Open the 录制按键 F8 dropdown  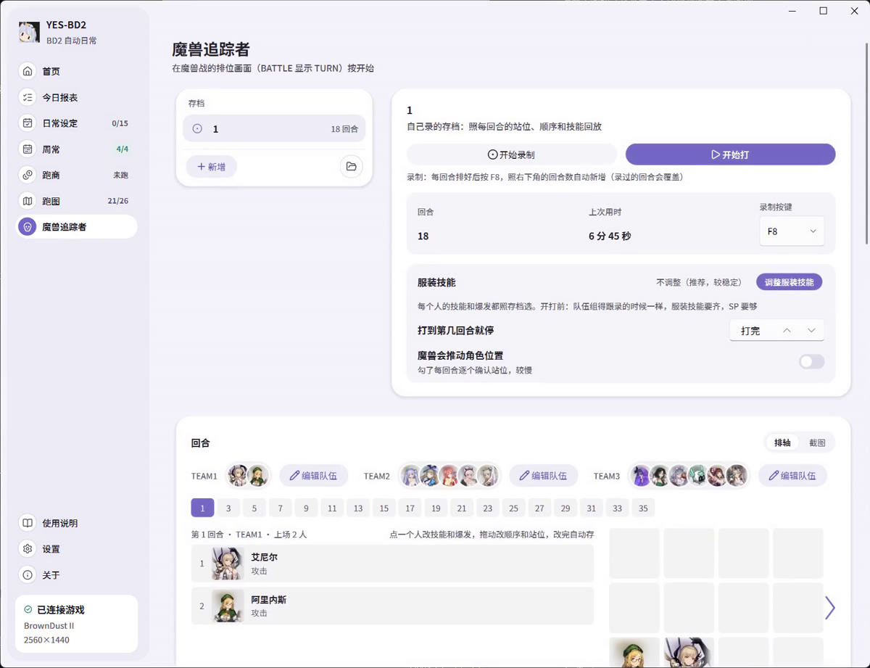click(792, 231)
